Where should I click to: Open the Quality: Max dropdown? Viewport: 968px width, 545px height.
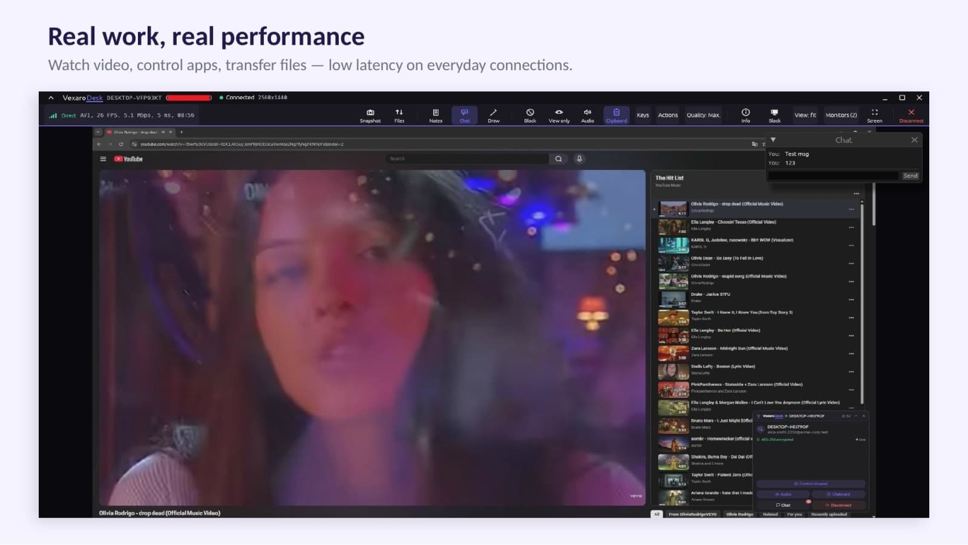point(703,115)
